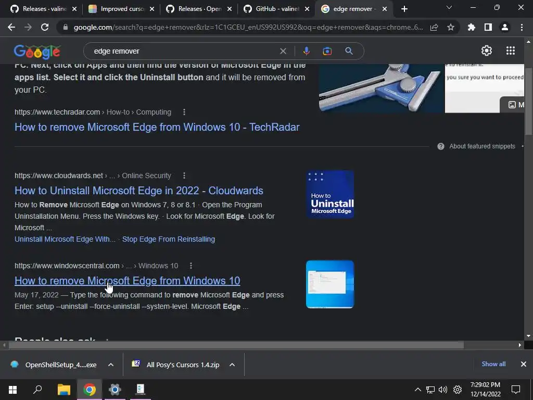533x400 pixels.
Task: Click the gear icon in system tray
Action: pyautogui.click(x=458, y=390)
